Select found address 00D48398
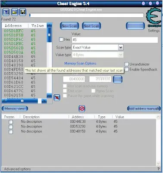The width and height of the screenshot is (163, 173). [x=14, y=65]
